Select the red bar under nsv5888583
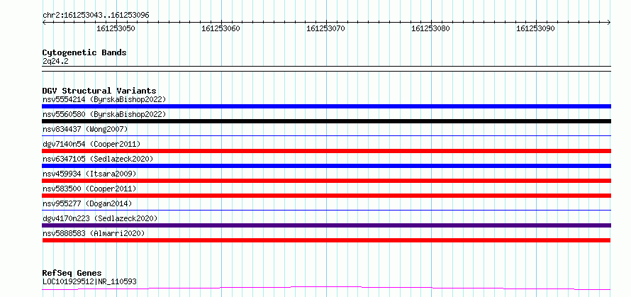This screenshot has width=631, height=297. pyautogui.click(x=326, y=240)
